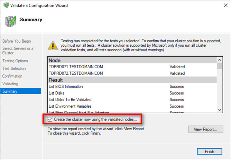The image size is (231, 160).
Task: Select the Validating step in sidebar
Action: pyautogui.click(x=10, y=84)
